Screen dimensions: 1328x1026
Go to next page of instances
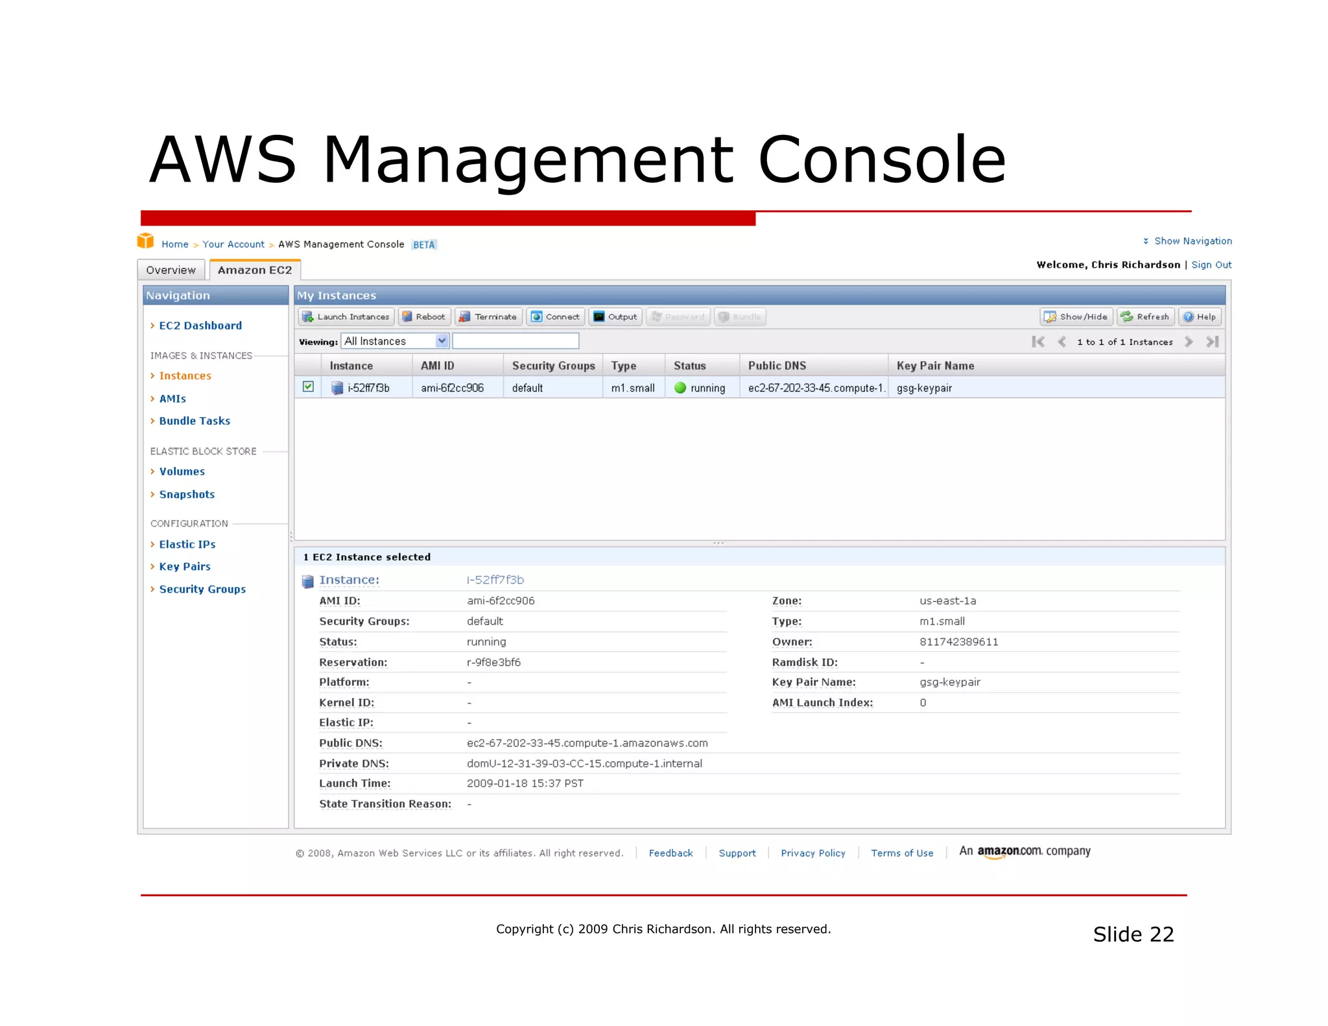click(x=1189, y=342)
